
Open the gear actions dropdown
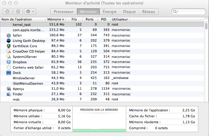[x=30, y=12]
